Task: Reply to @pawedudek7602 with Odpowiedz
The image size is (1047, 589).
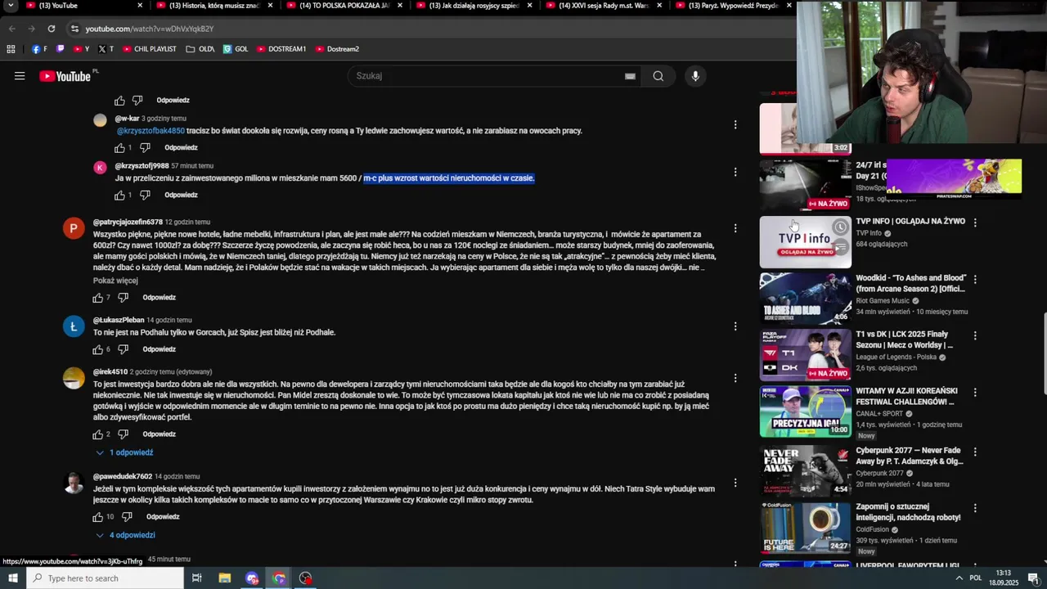Action: [163, 517]
